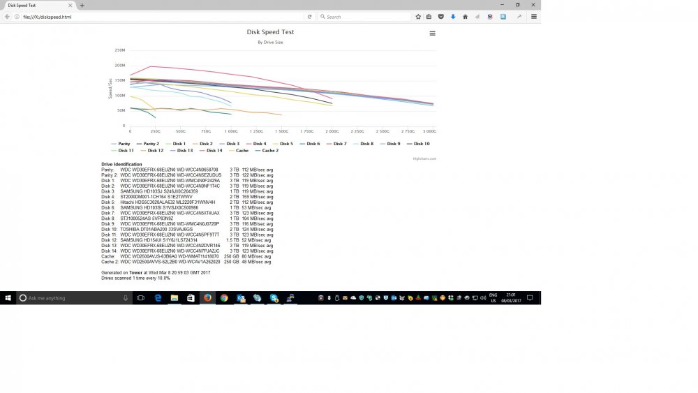
Task: Hide the Disk 1 series
Action: pyautogui.click(x=175, y=144)
